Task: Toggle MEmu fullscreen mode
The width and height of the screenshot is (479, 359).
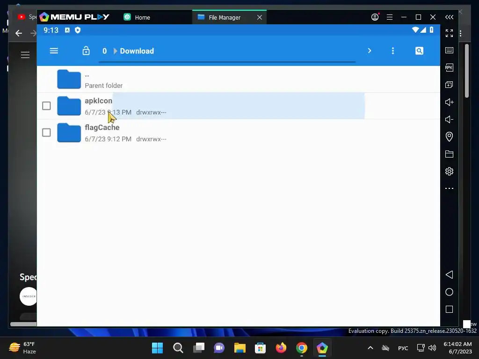Action: point(449,33)
